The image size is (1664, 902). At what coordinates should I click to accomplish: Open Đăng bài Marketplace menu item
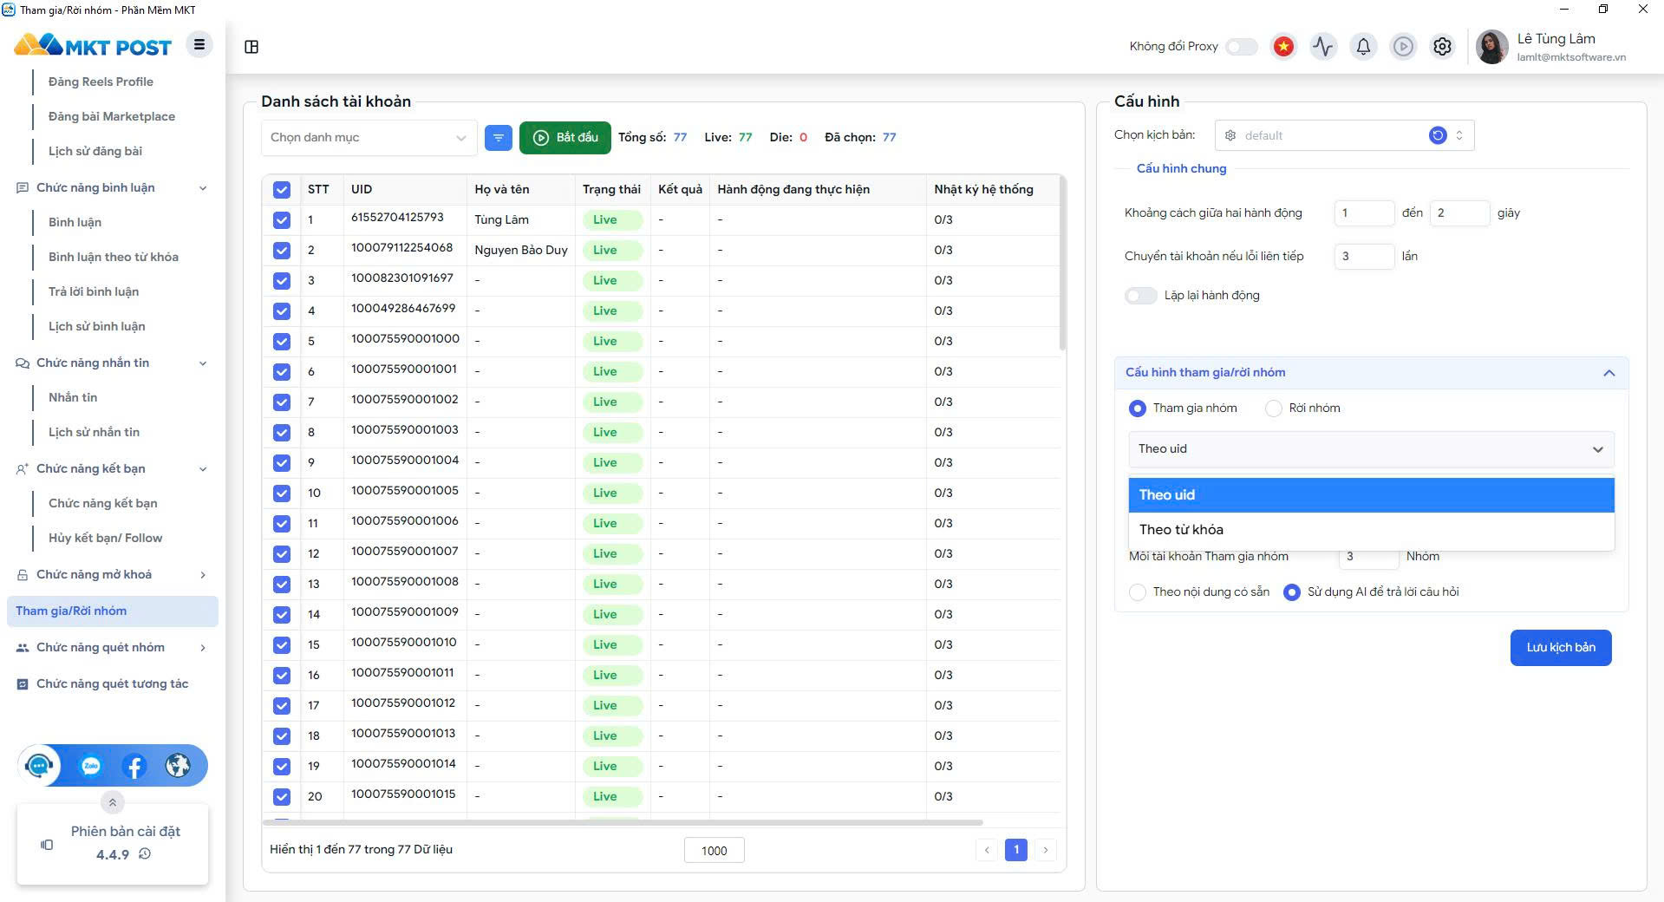coord(112,116)
